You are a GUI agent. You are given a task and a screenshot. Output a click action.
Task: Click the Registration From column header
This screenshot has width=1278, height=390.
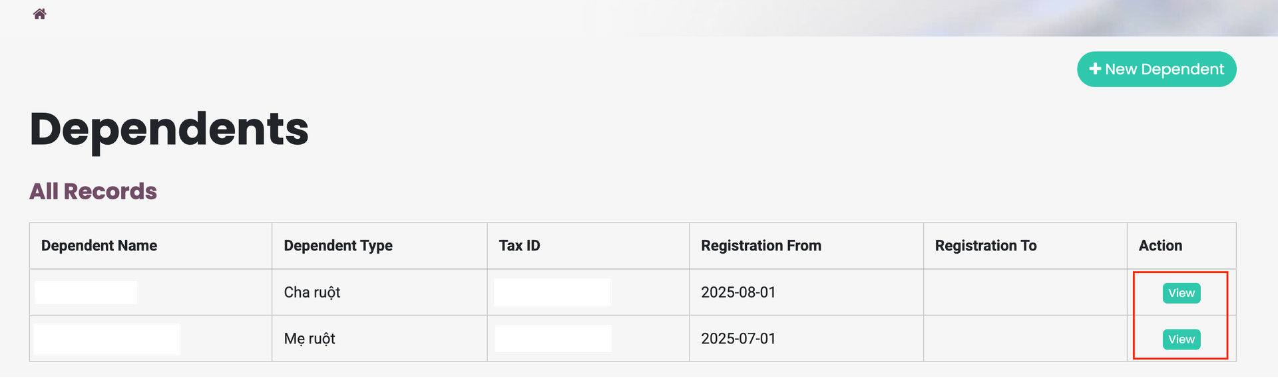[761, 246]
